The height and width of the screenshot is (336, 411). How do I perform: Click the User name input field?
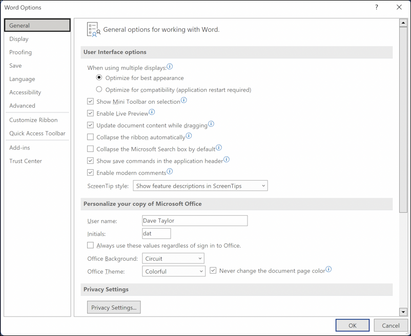pos(195,220)
